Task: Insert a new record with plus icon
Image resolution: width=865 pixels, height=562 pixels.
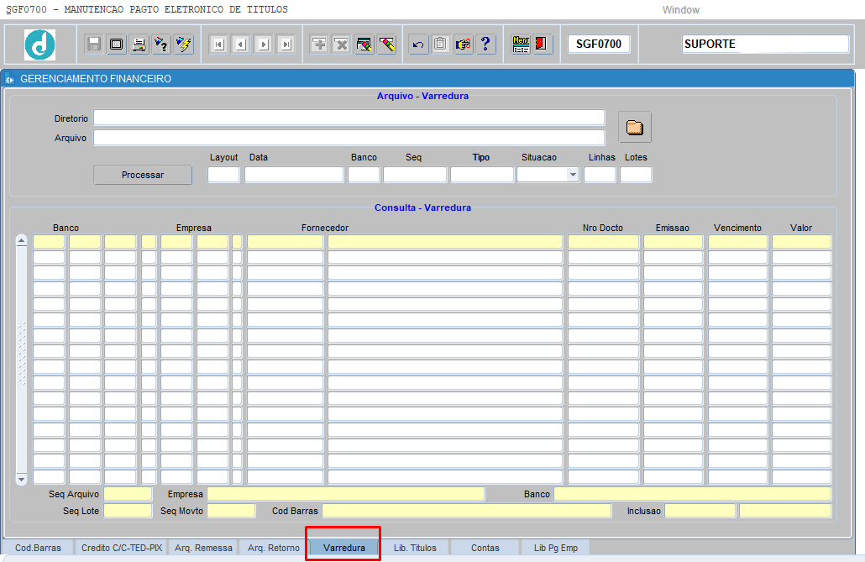Action: [x=319, y=45]
